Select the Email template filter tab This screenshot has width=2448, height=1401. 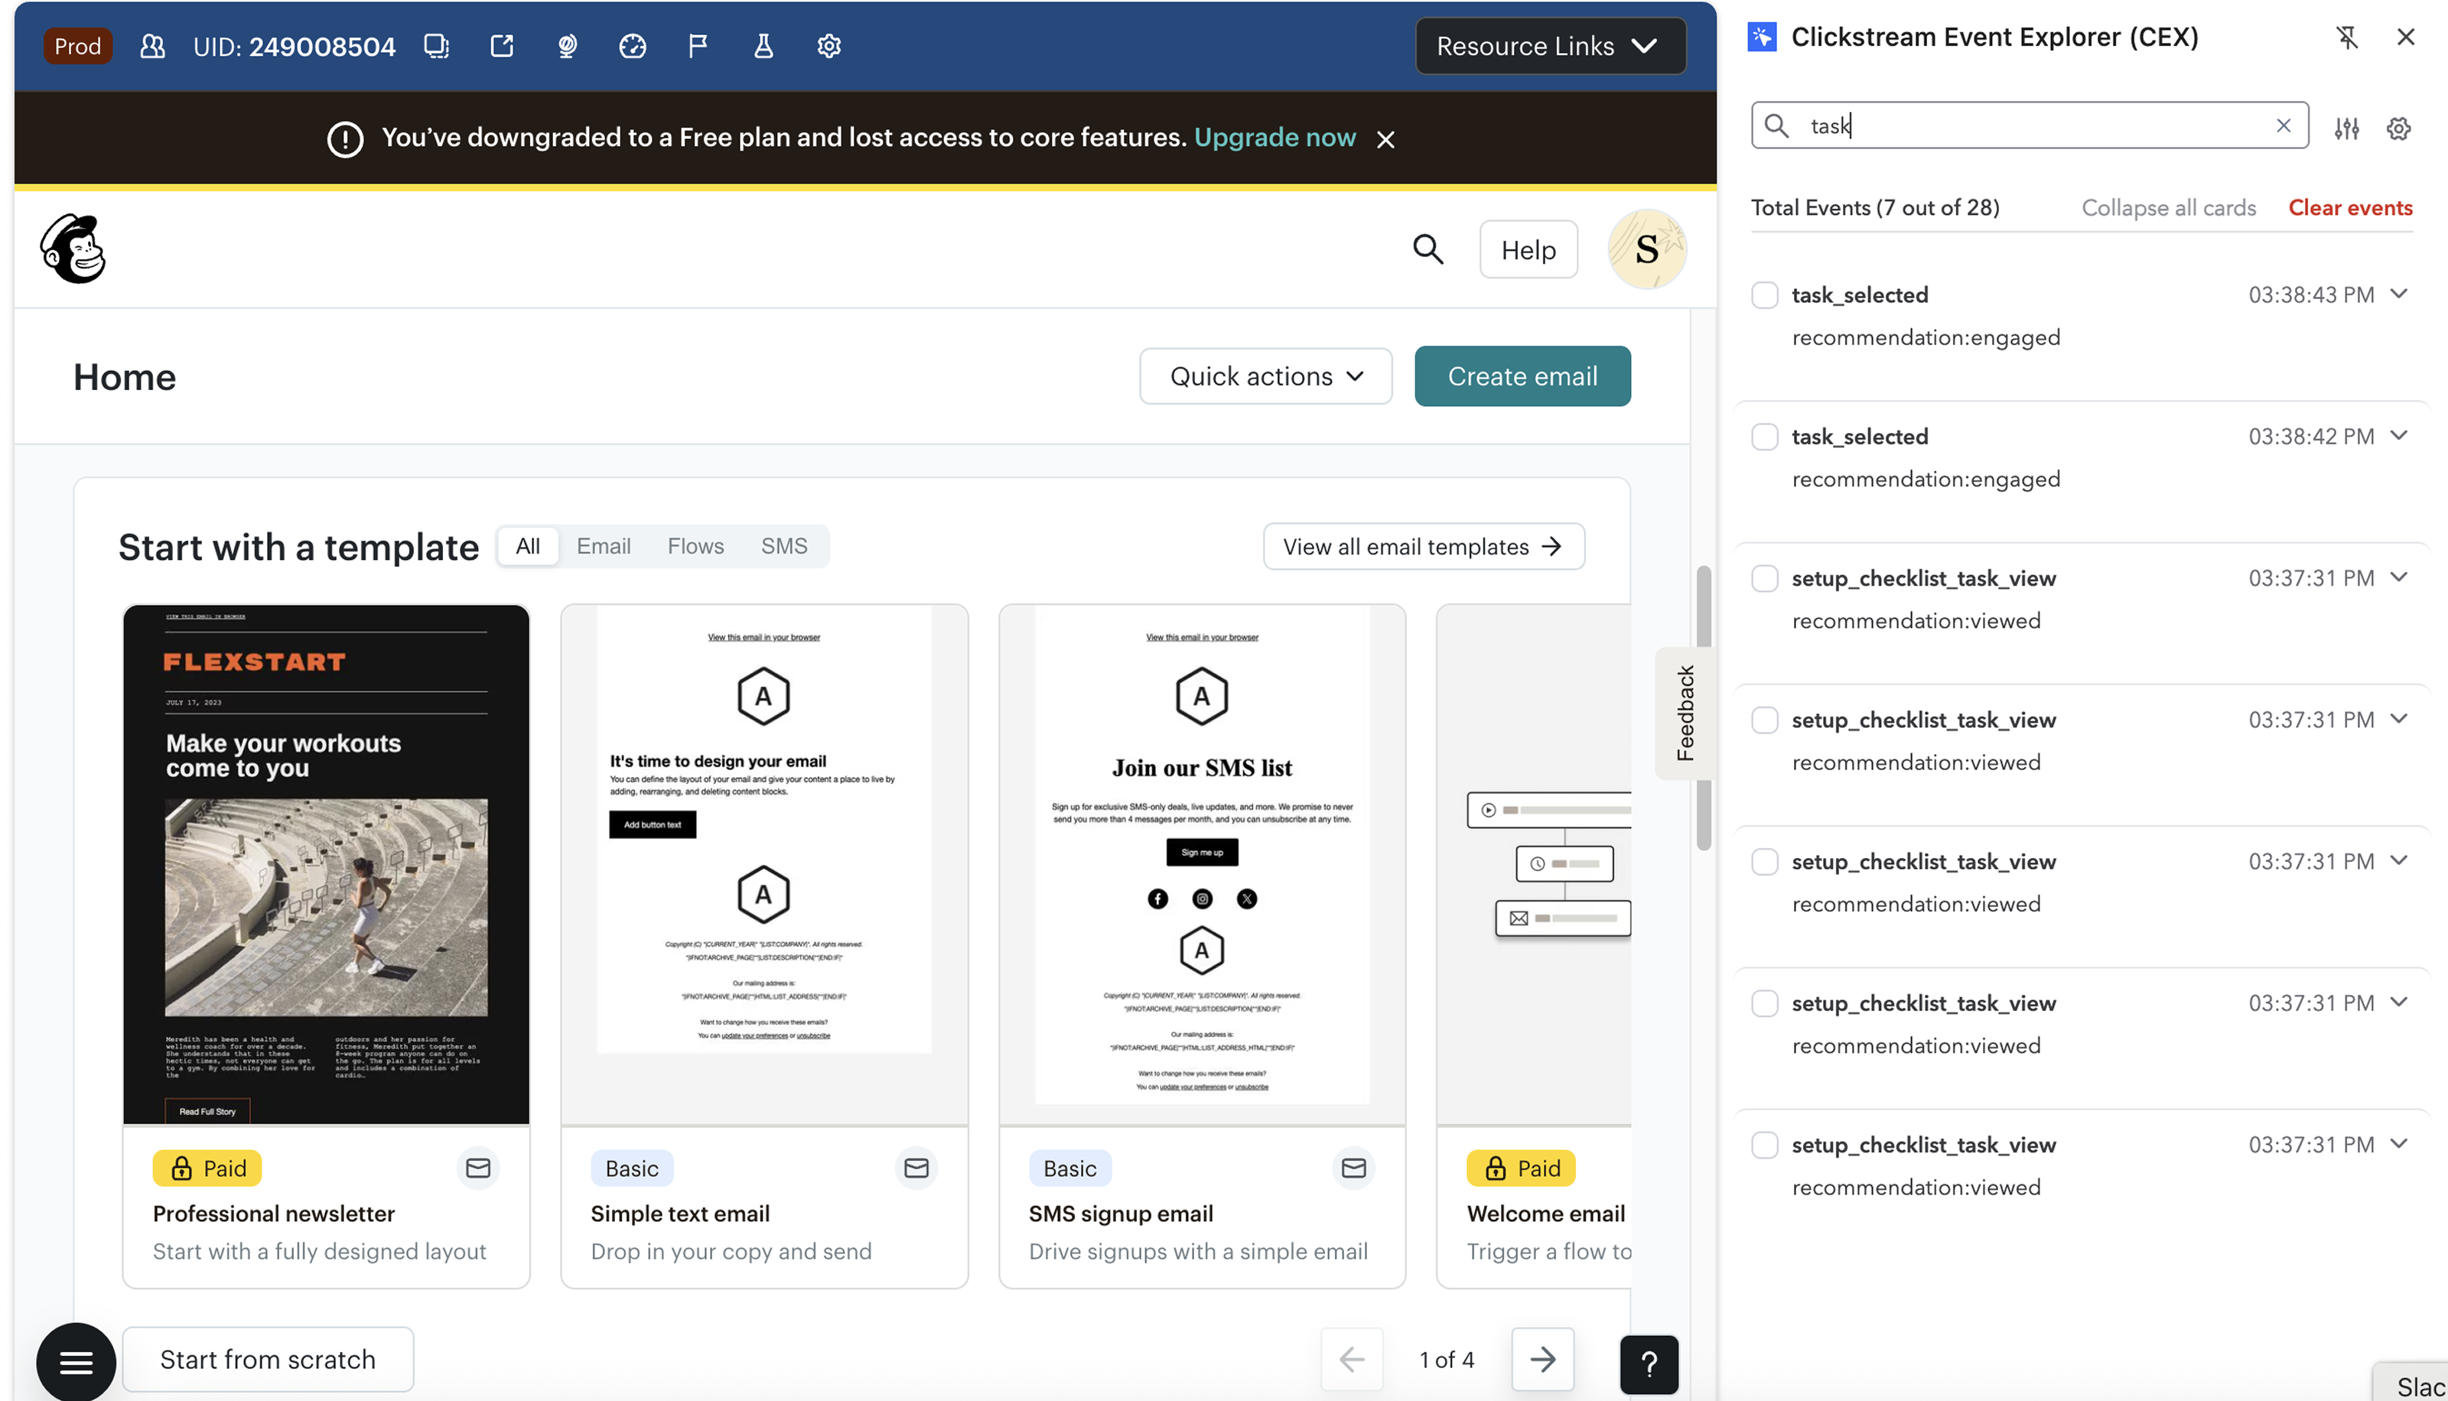coord(604,547)
